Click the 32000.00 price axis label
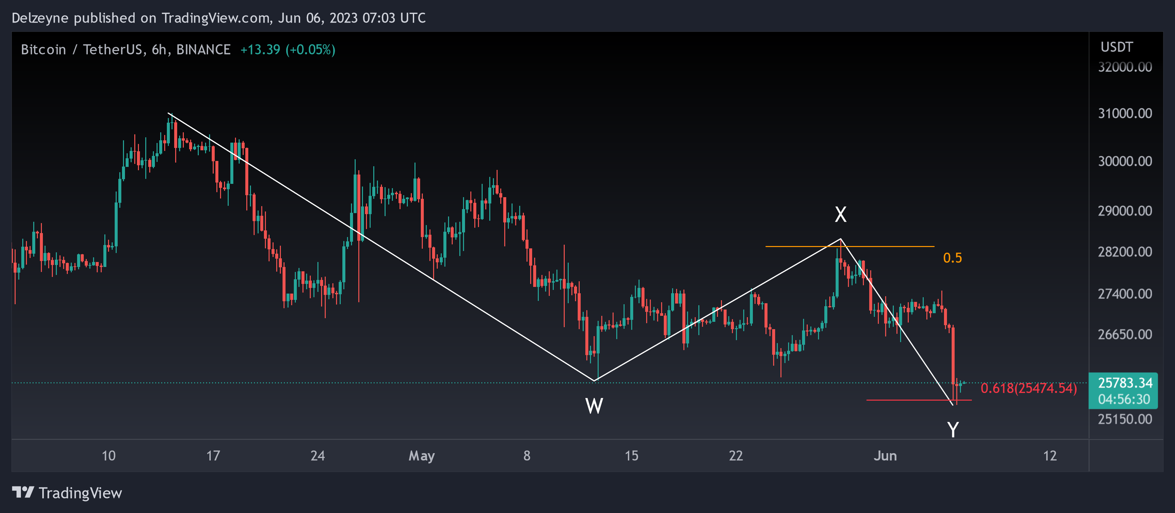This screenshot has height=513, width=1175. (x=1125, y=67)
